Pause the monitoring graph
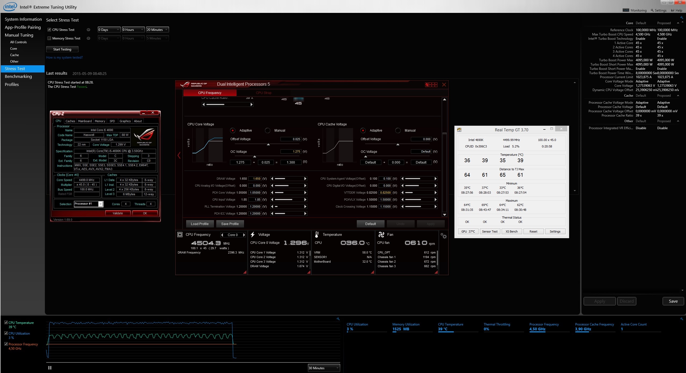Screen dimensions: 686x373 pyautogui.click(x=50, y=368)
